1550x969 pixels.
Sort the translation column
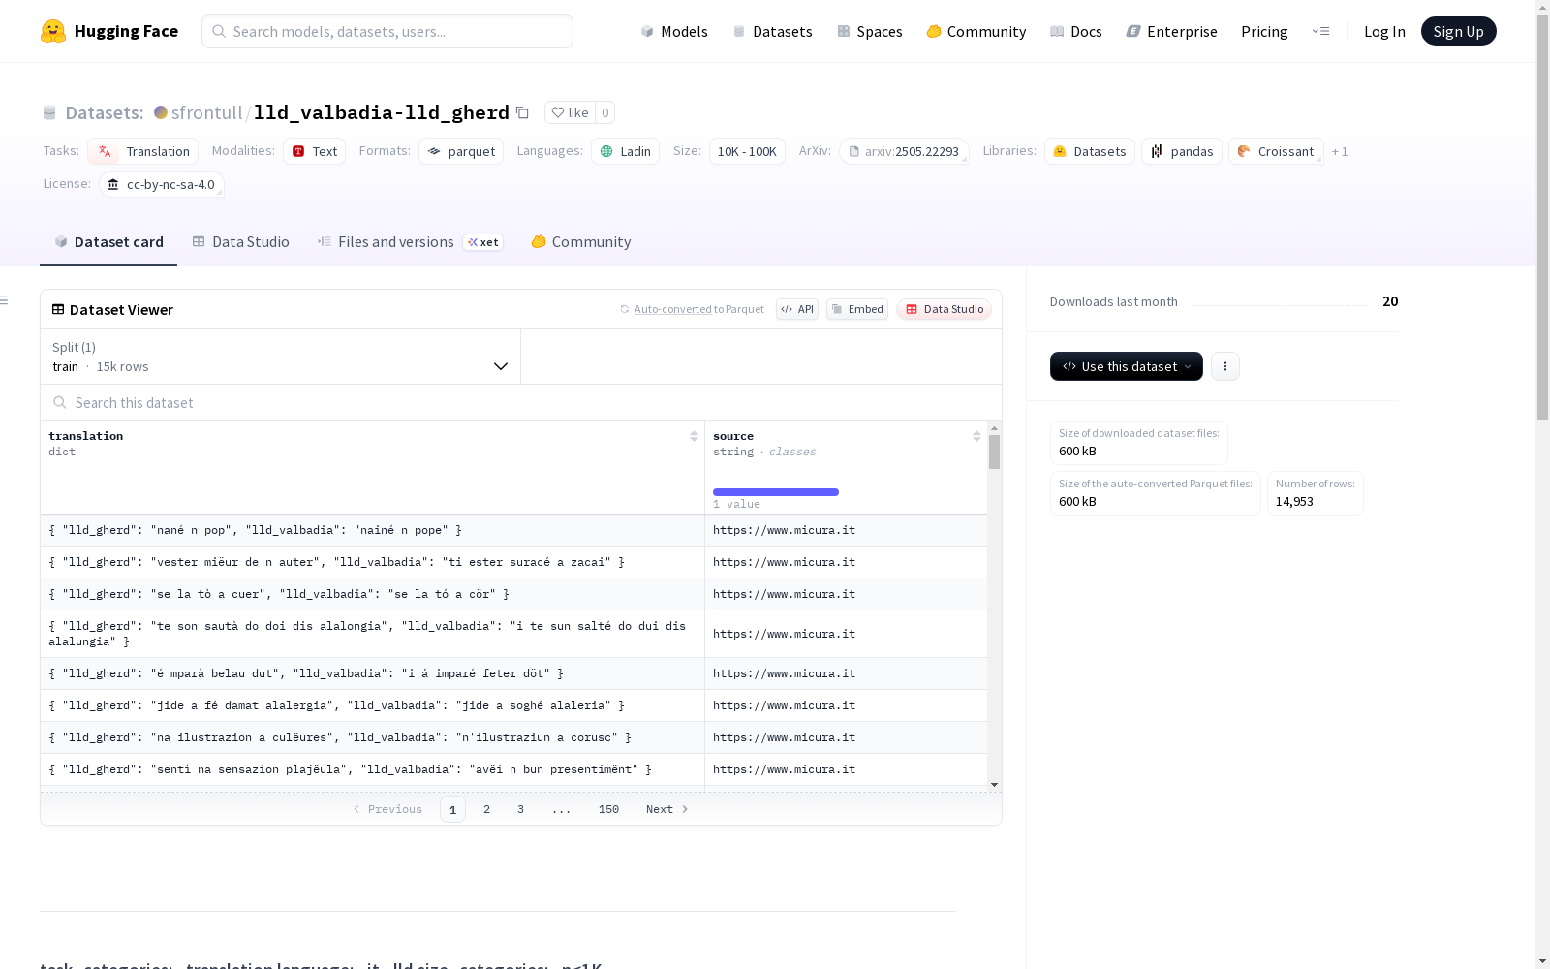coord(694,436)
